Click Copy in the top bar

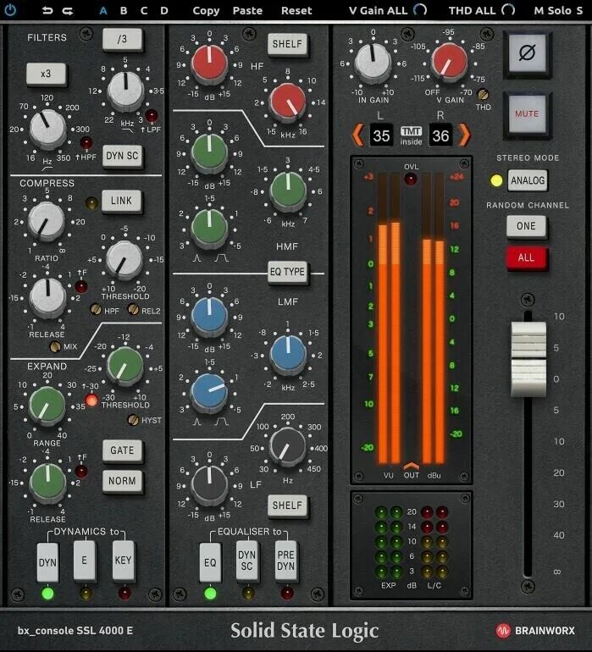[x=206, y=11]
